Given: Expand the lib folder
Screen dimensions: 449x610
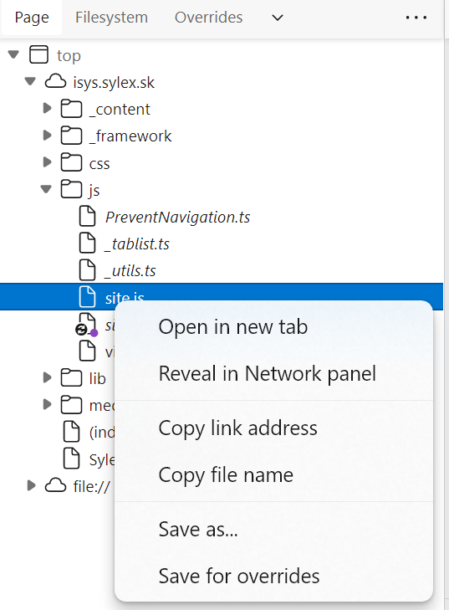Looking at the screenshot, I should coord(47,377).
